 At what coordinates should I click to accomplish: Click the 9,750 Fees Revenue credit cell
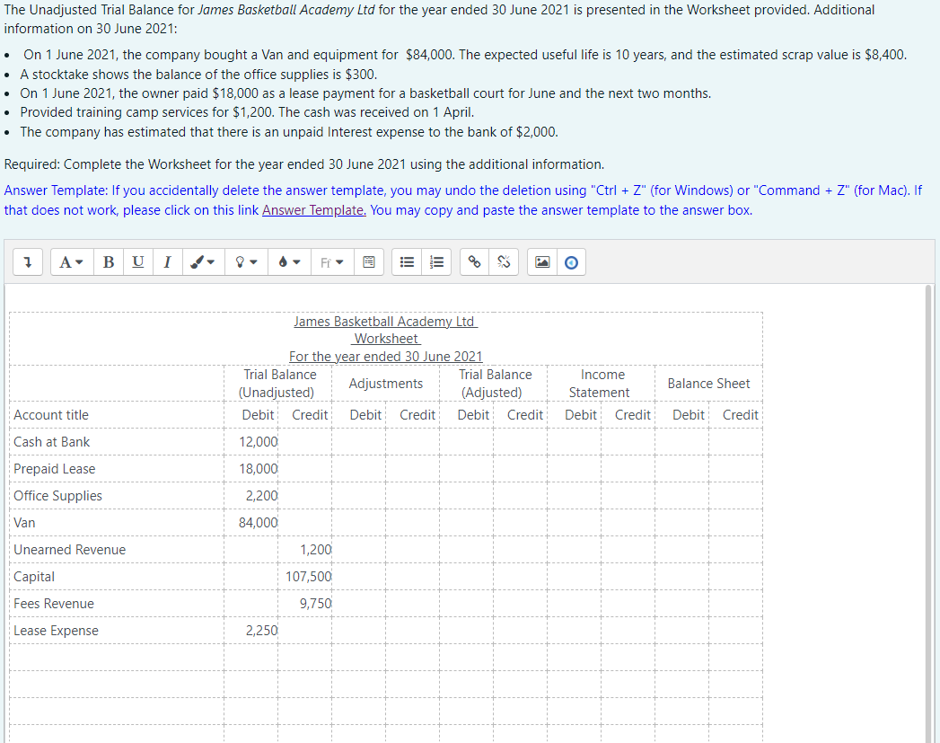coord(305,604)
